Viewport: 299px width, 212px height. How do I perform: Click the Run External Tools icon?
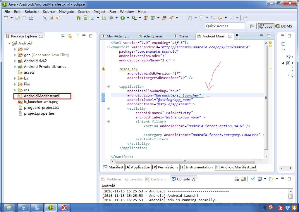click(x=134, y=18)
